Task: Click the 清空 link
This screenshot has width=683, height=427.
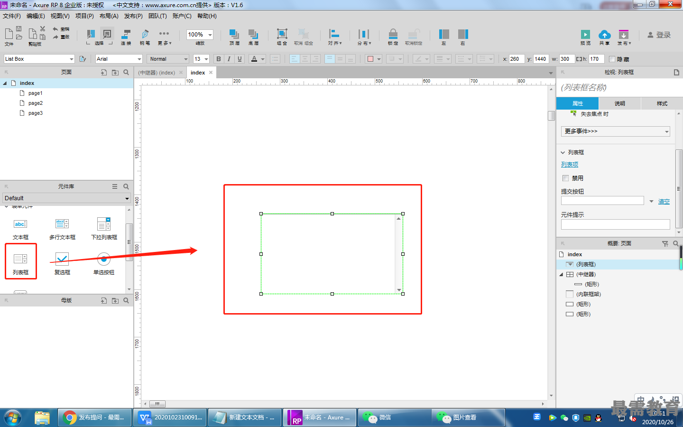Action: [x=664, y=202]
